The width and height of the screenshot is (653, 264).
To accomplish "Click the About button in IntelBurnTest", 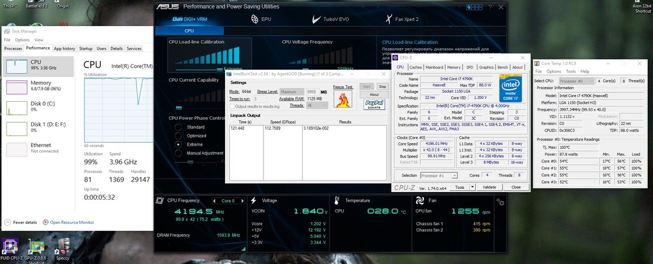I will [x=374, y=94].
